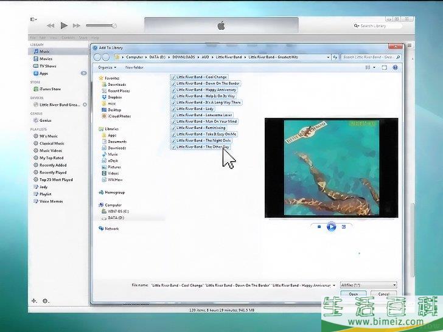This screenshot has width=443, height=332.
Task: Click the Open button
Action: point(354,294)
